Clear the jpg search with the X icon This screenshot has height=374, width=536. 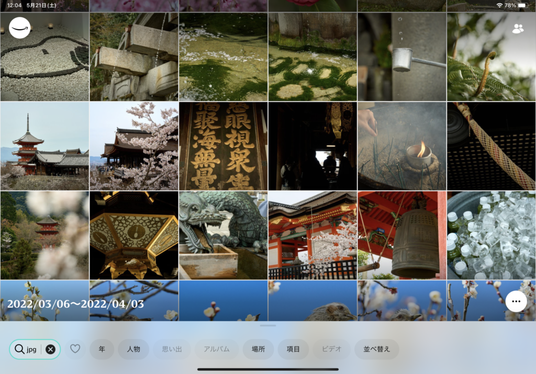[50, 349]
